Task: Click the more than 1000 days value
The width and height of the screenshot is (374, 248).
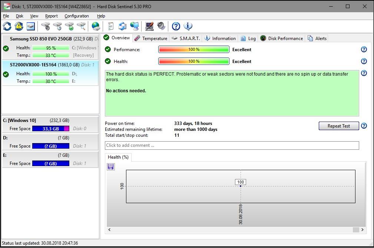Action: coord(196,129)
